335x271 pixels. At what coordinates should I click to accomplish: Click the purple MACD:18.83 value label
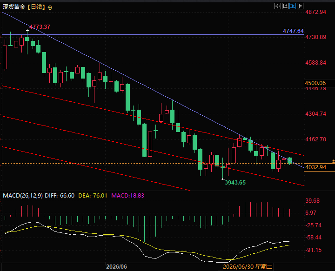tap(128, 195)
